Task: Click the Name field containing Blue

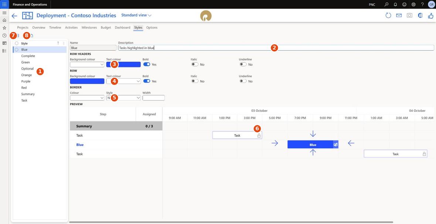Action: tap(93, 48)
